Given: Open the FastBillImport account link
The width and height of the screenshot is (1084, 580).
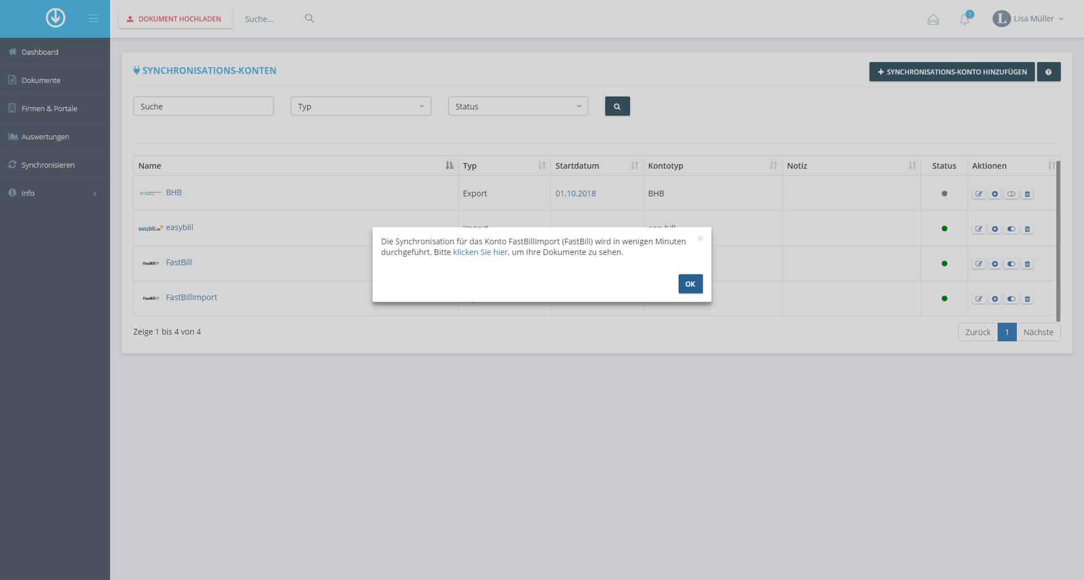Looking at the screenshot, I should tap(191, 297).
